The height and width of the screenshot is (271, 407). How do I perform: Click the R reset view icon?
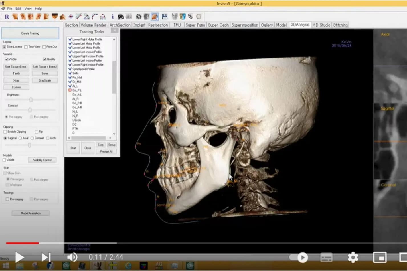point(7,17)
